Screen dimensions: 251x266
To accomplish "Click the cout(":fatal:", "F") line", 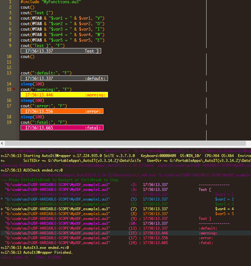I will coord(44,122).
